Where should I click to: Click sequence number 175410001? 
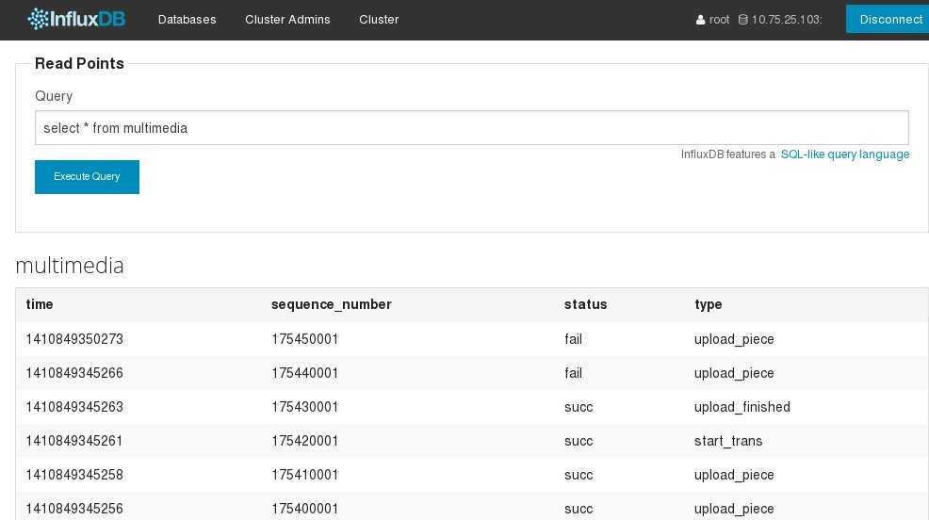pyautogui.click(x=305, y=475)
